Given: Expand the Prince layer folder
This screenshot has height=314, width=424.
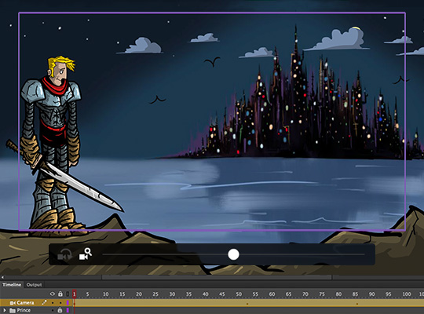Looking at the screenshot, I should point(5,310).
